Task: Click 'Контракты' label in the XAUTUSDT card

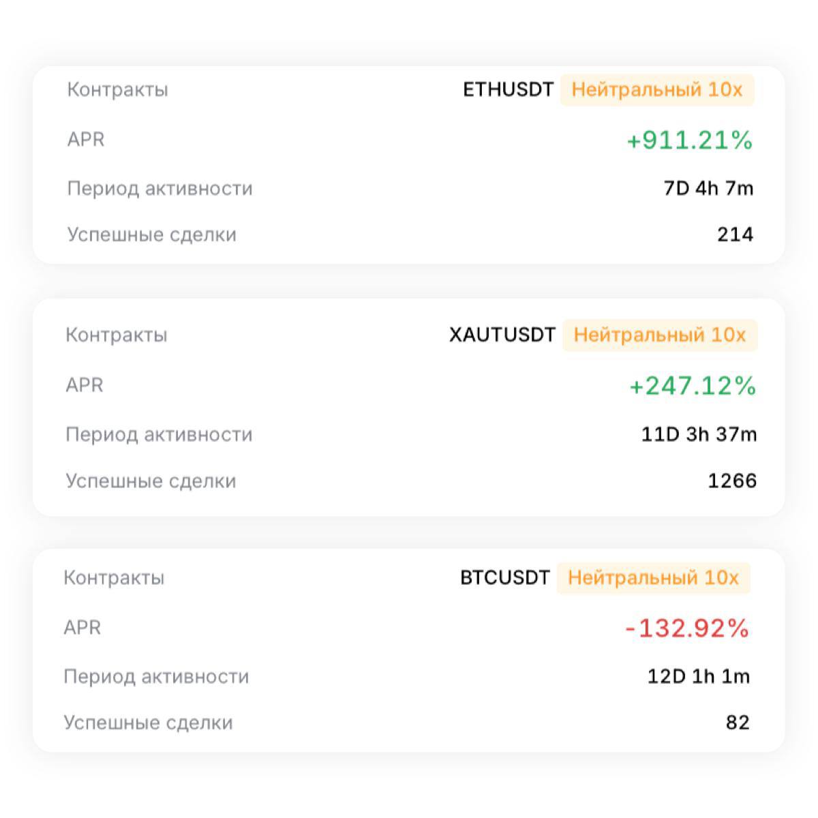Action: coord(116,335)
